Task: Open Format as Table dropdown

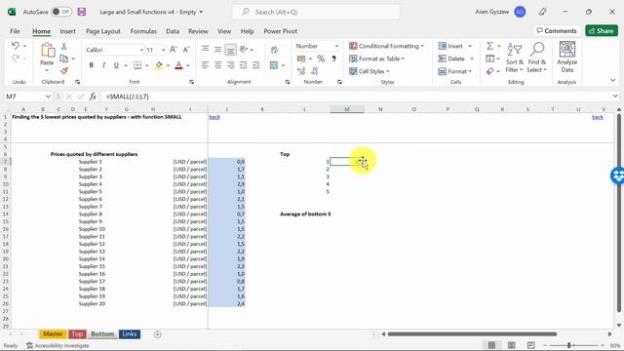Action: [x=376, y=58]
